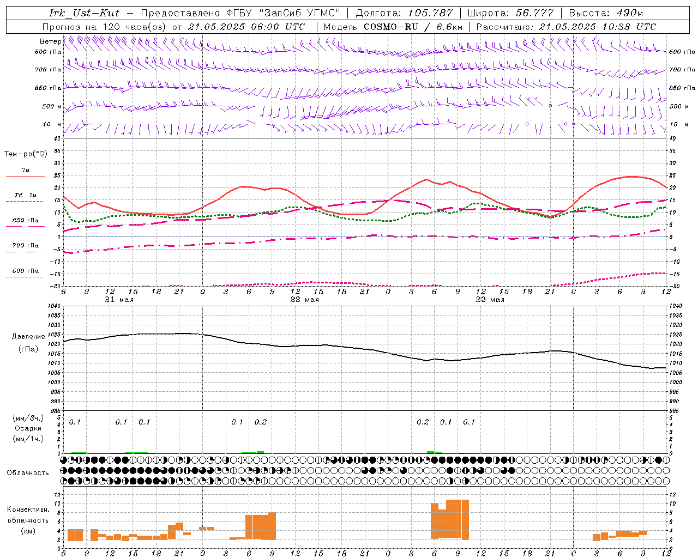Click the longitude value Долгота: 105.787

(x=404, y=13)
